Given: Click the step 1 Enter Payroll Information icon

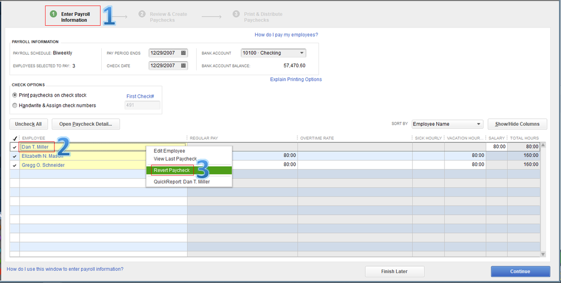Looking at the screenshot, I should 53,14.
